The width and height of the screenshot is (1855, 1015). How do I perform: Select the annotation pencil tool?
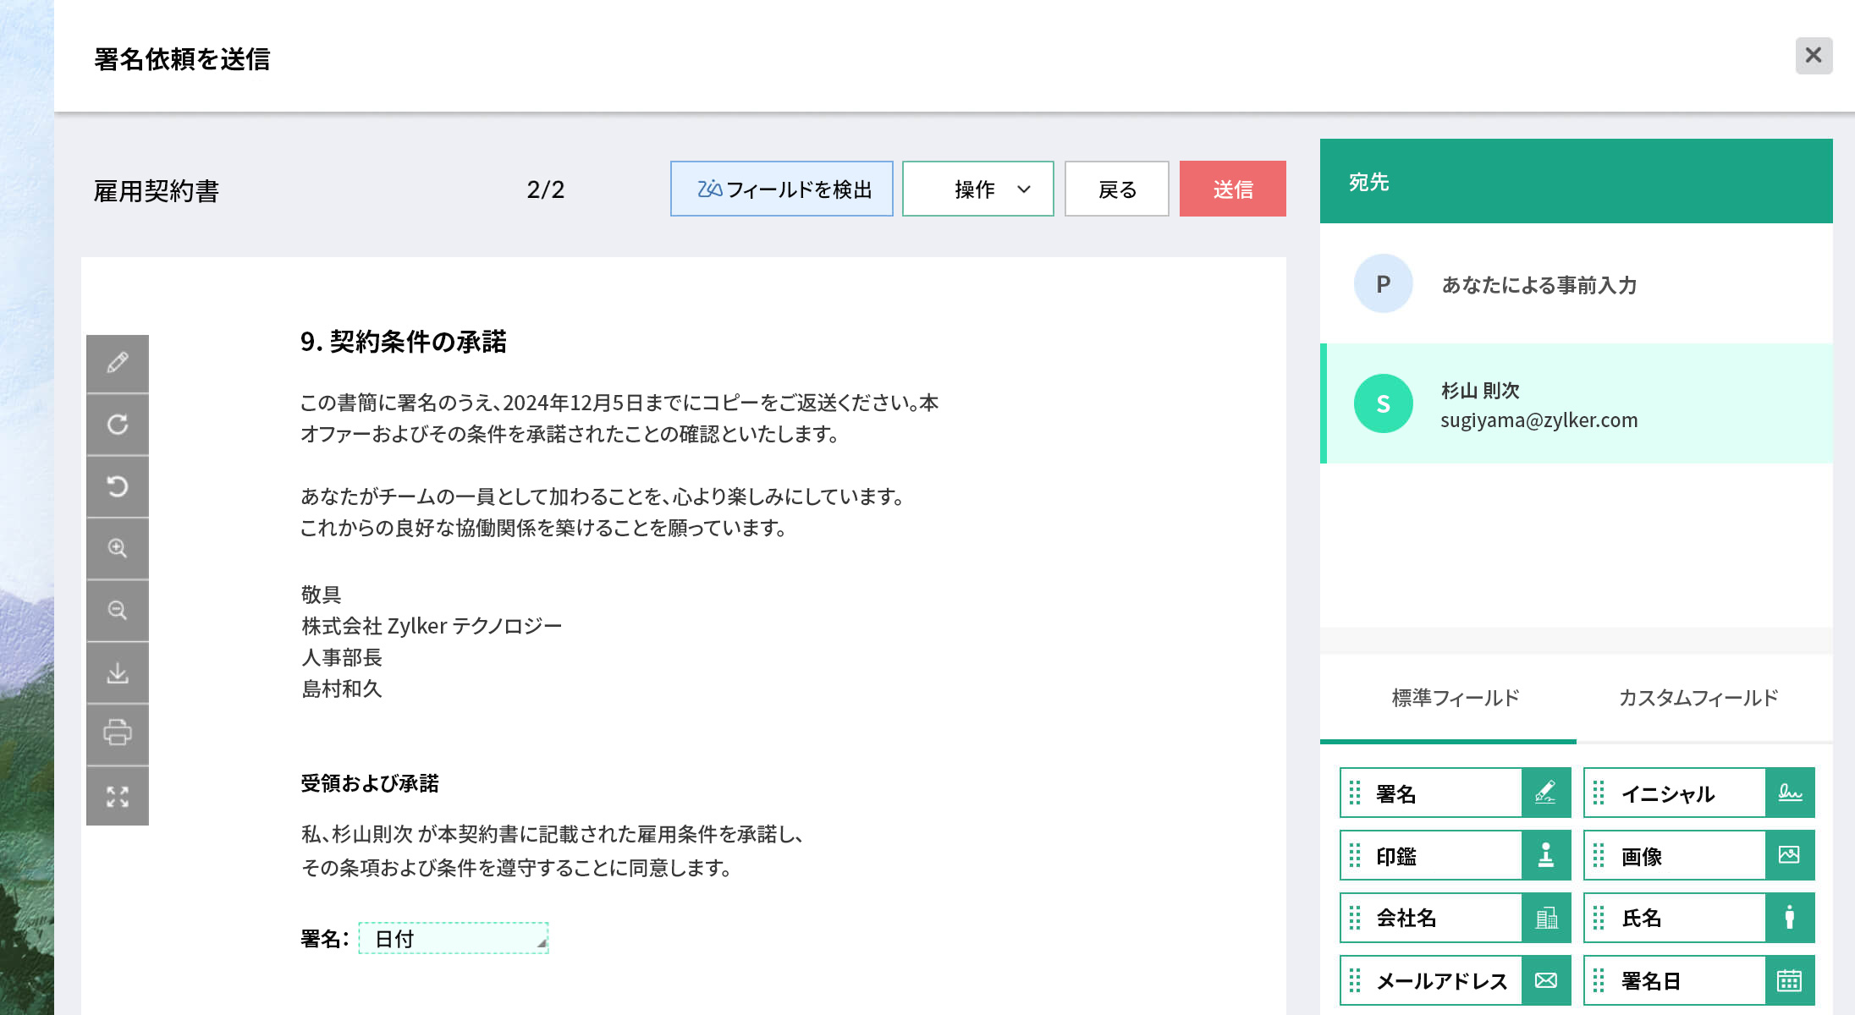coord(118,364)
